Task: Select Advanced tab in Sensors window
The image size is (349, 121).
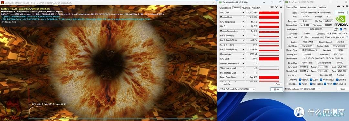Action: [x=246, y=8]
